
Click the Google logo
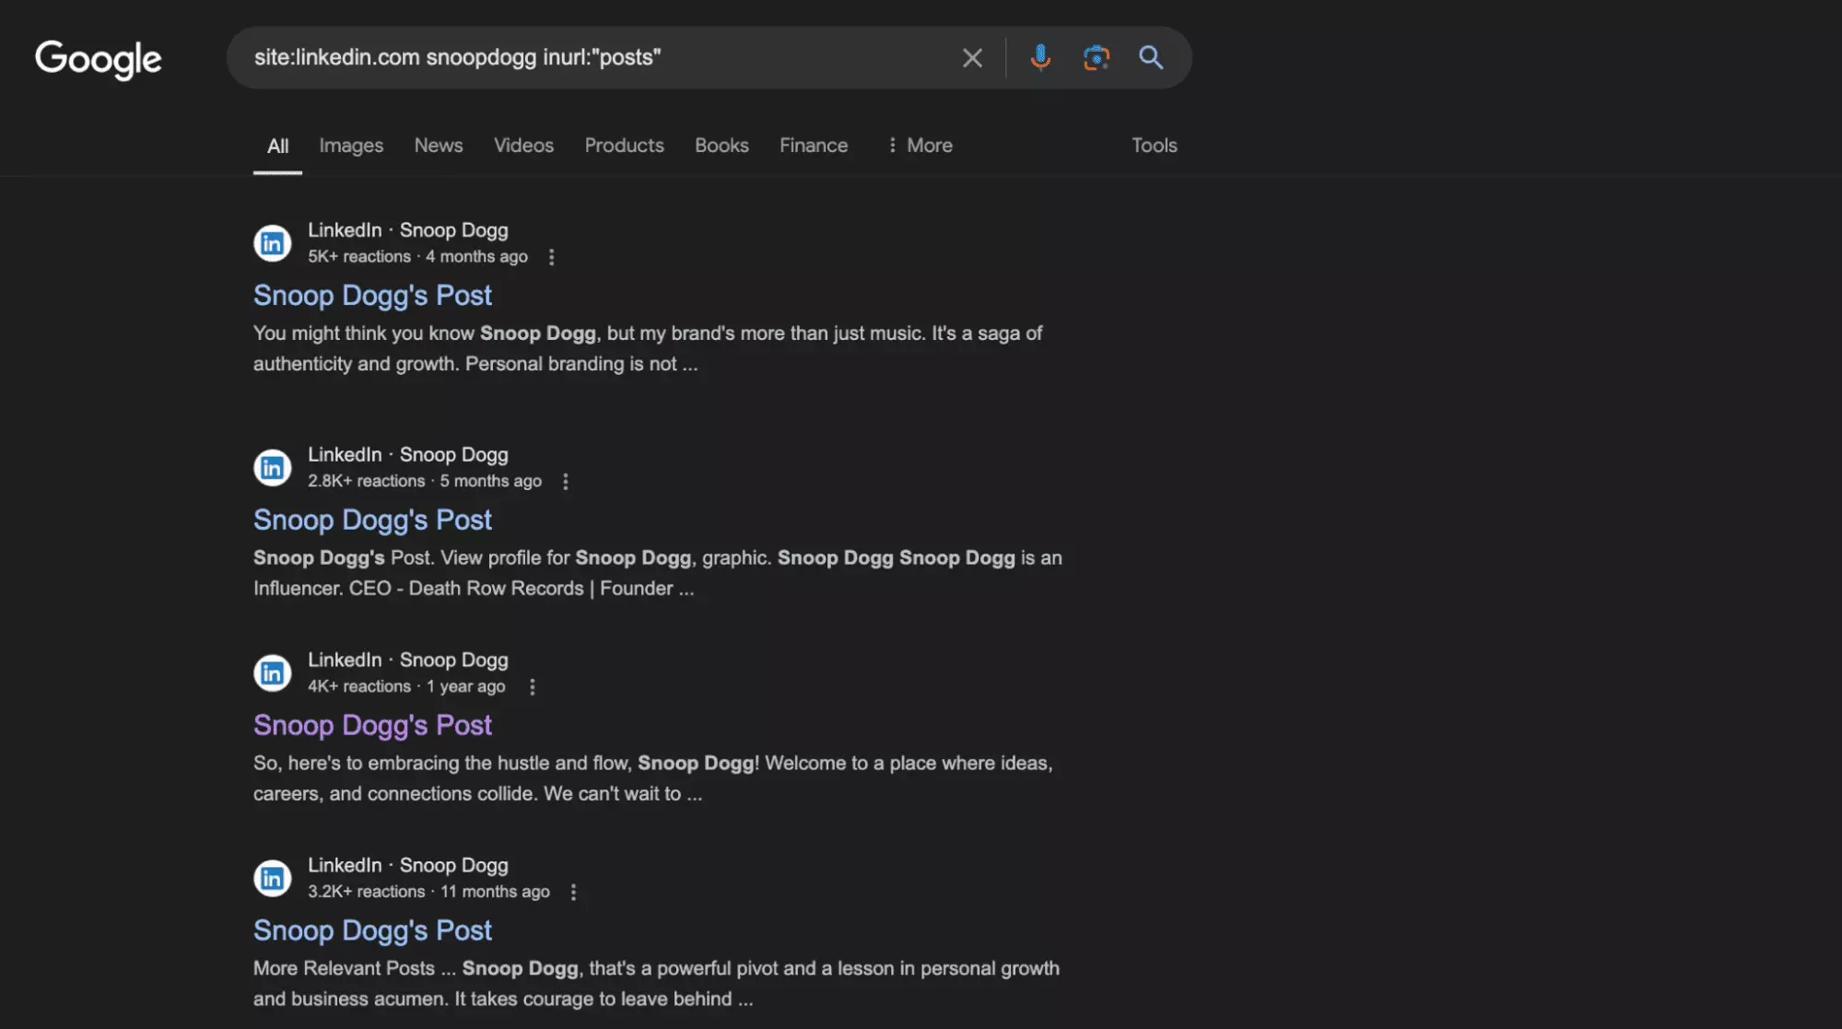coord(98,60)
